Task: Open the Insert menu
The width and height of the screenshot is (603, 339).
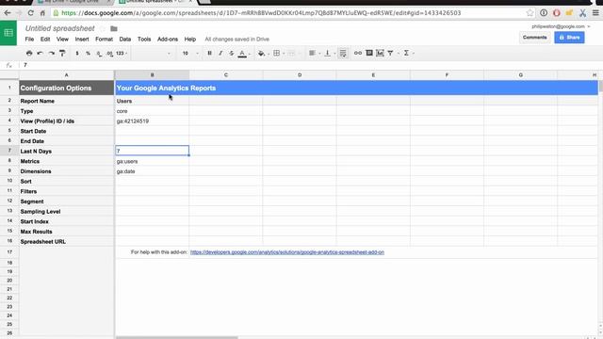Action: pos(82,40)
